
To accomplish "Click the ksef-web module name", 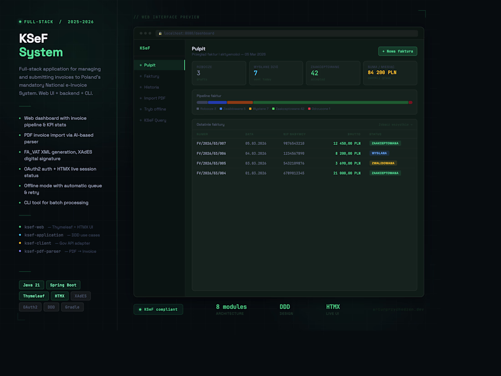I will coord(34,227).
